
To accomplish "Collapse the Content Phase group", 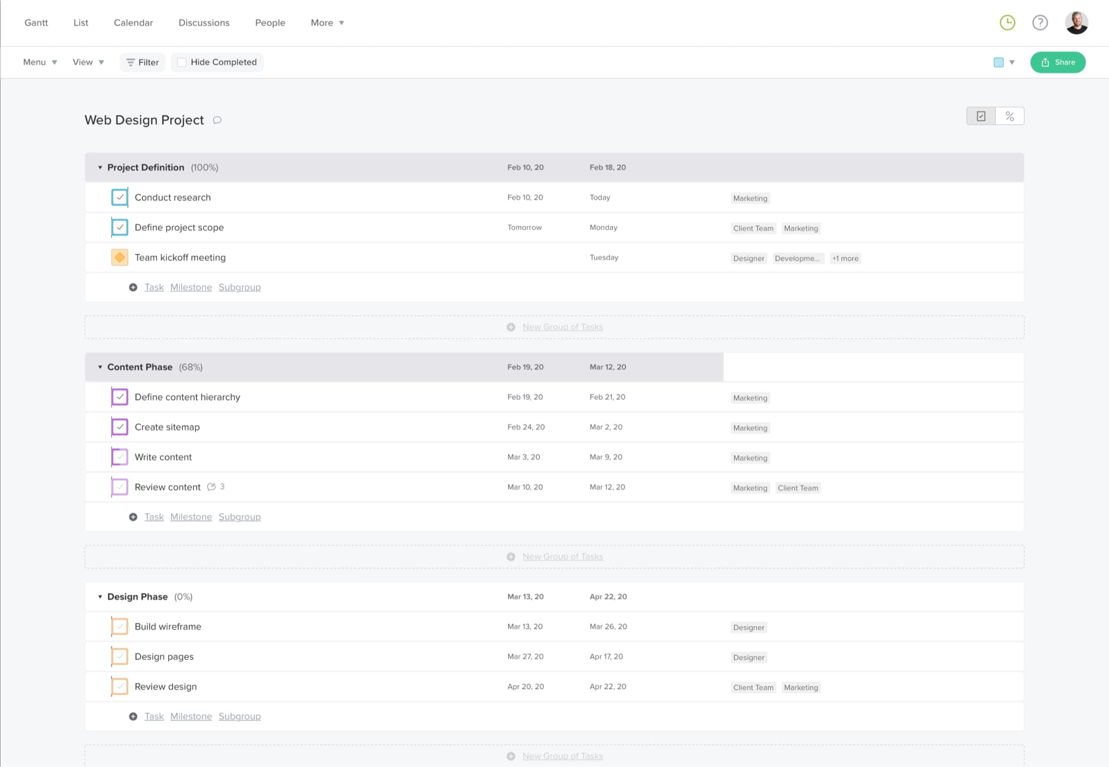I will (100, 367).
